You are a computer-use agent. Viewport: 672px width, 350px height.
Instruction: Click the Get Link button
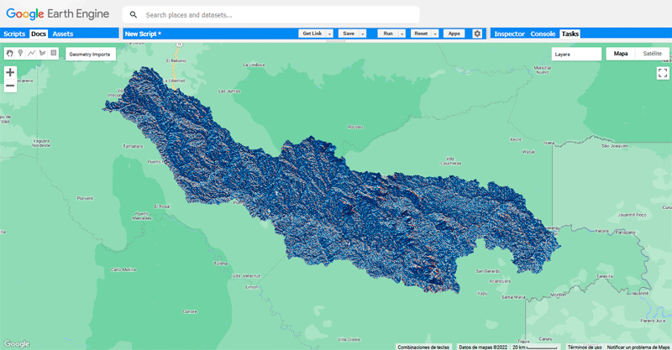coord(312,34)
